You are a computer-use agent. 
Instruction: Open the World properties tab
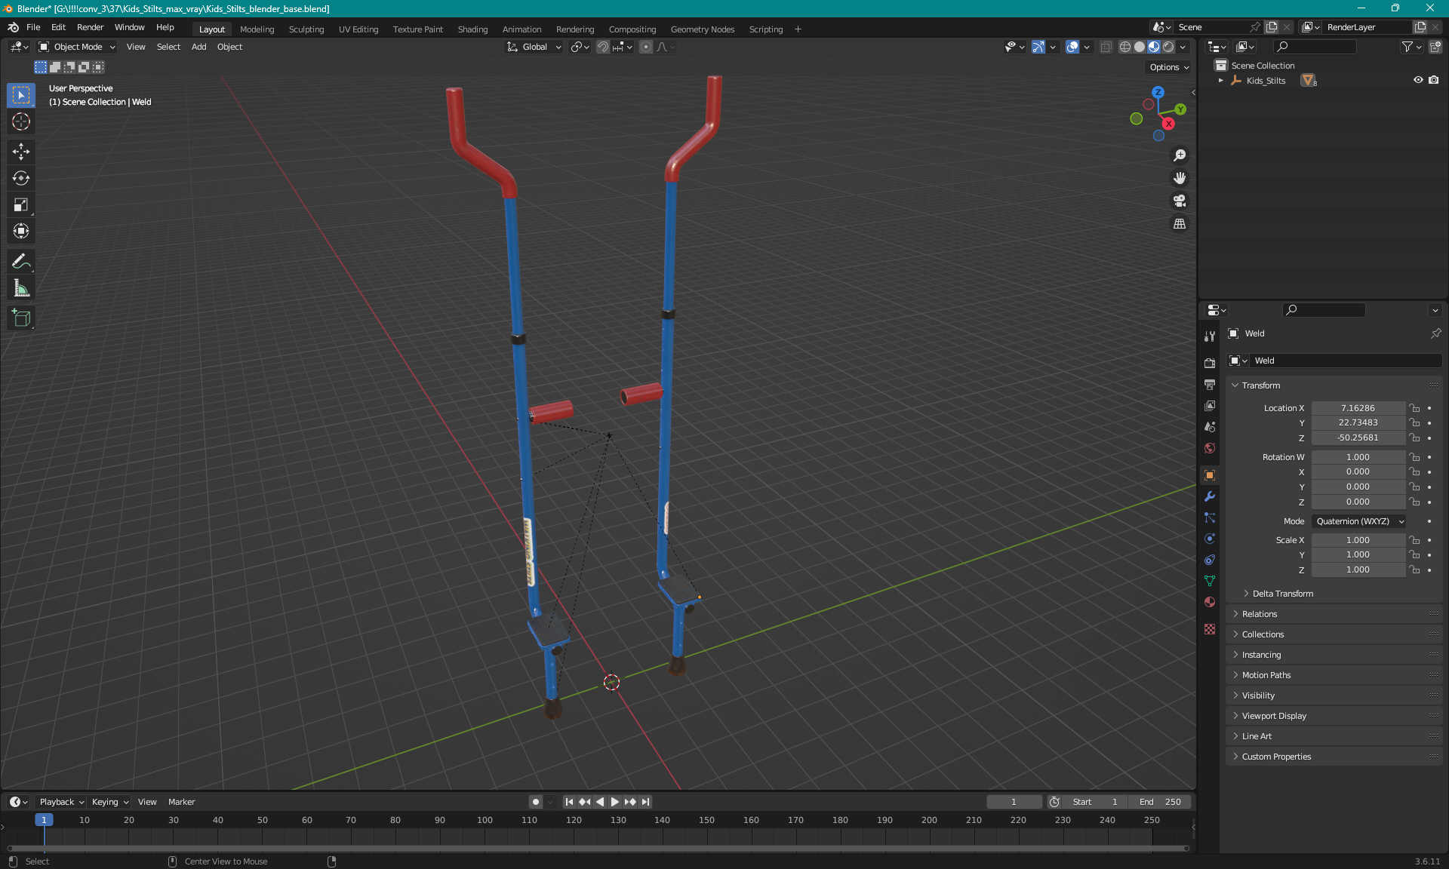click(x=1210, y=447)
